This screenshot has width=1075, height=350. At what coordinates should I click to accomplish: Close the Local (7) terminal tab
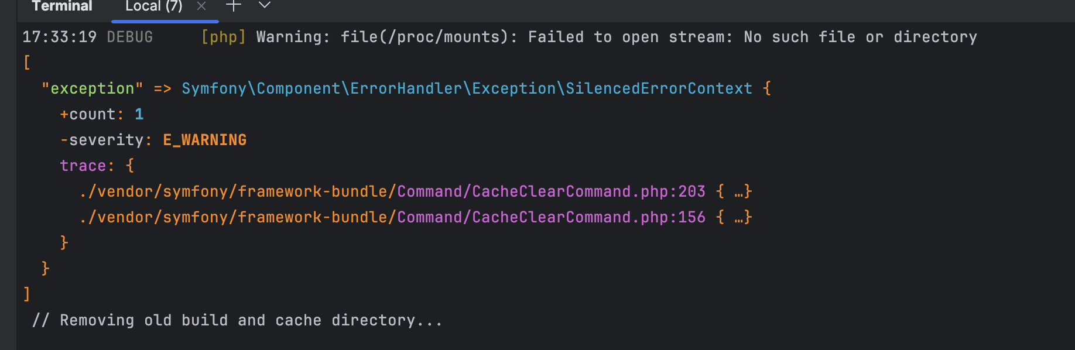point(201,6)
